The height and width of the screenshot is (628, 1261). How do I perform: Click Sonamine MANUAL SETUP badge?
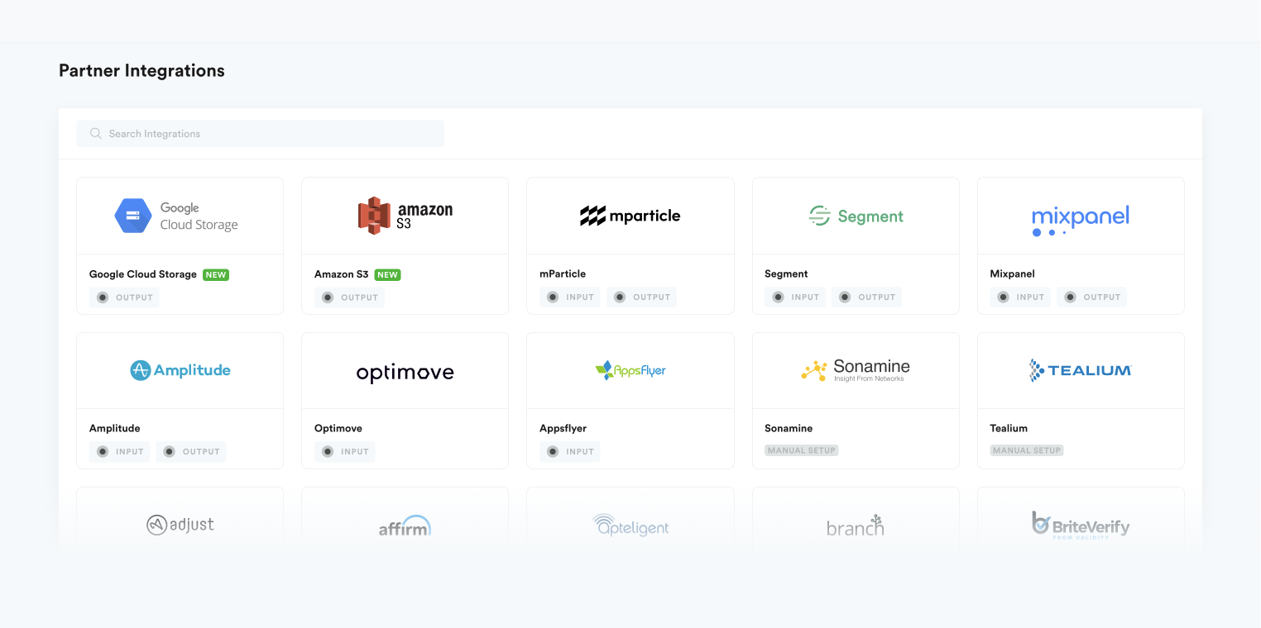click(x=802, y=450)
